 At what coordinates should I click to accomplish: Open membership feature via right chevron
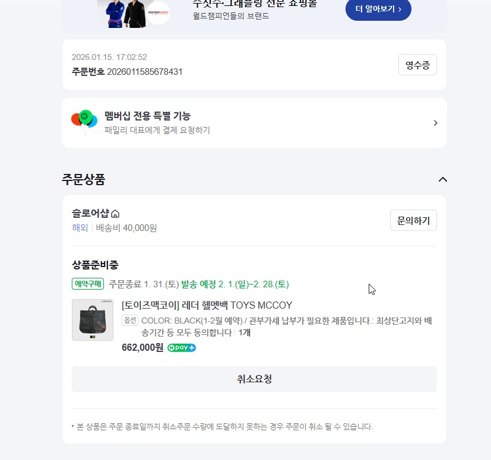click(435, 123)
